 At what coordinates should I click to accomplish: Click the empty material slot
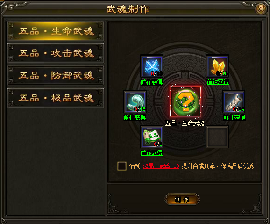pyautogui.click(x=218, y=137)
